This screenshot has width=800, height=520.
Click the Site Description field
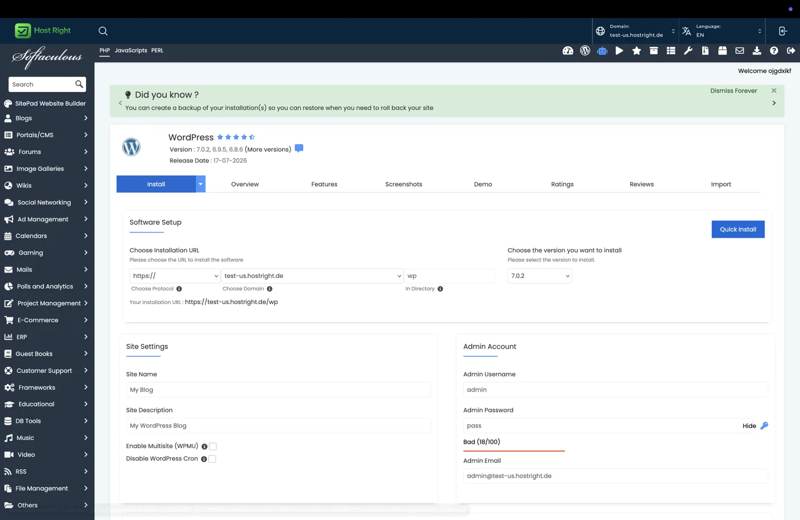(278, 425)
